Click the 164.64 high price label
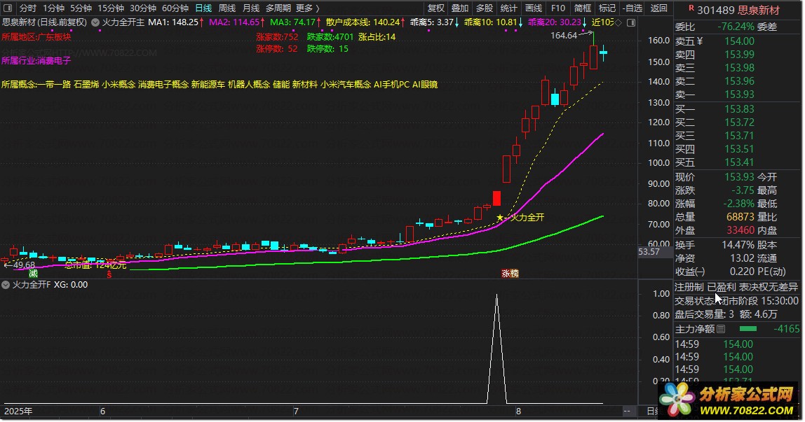Screen dimensions: 805x422 (x=564, y=35)
